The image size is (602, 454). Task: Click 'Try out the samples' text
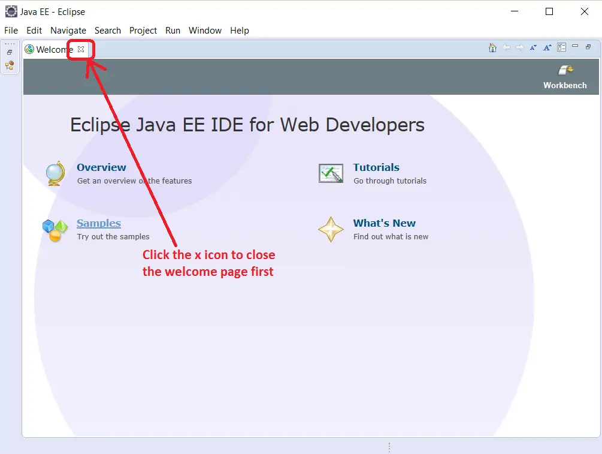113,236
